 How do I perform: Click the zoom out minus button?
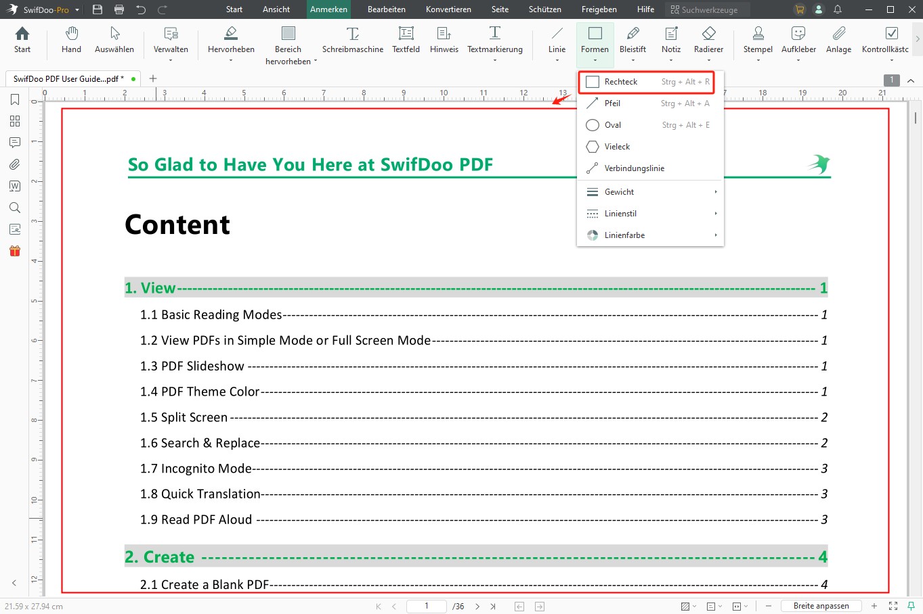(x=769, y=607)
